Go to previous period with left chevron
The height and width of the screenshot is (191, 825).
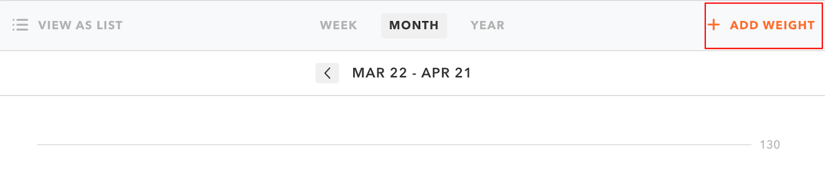coord(327,73)
